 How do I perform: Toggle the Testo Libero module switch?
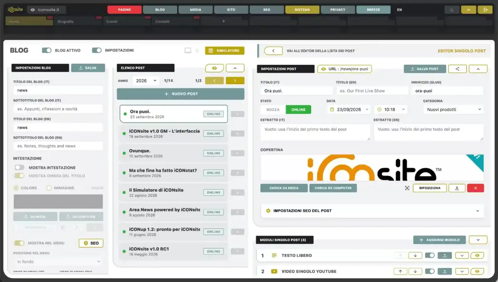430,255
